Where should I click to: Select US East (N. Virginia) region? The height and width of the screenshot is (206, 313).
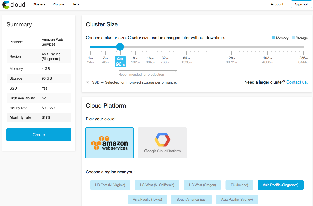(x=110, y=185)
